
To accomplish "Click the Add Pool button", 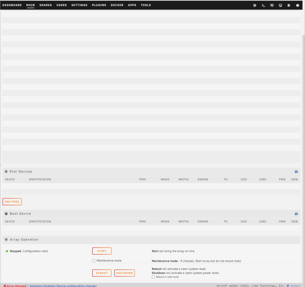I will click(x=12, y=202).
